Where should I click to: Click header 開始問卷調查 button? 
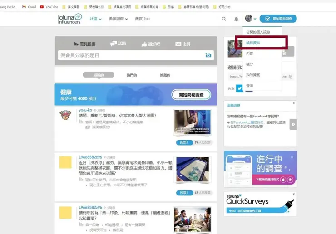pos(278,19)
